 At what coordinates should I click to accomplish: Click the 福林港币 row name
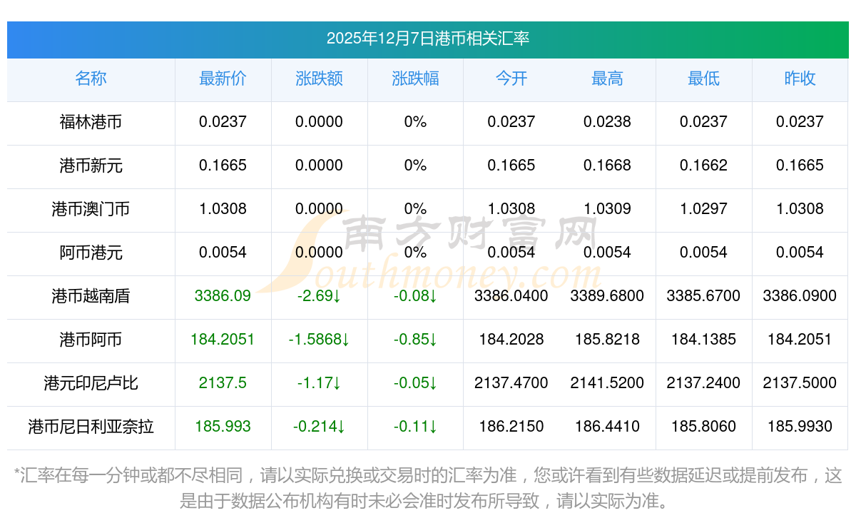[91, 122]
